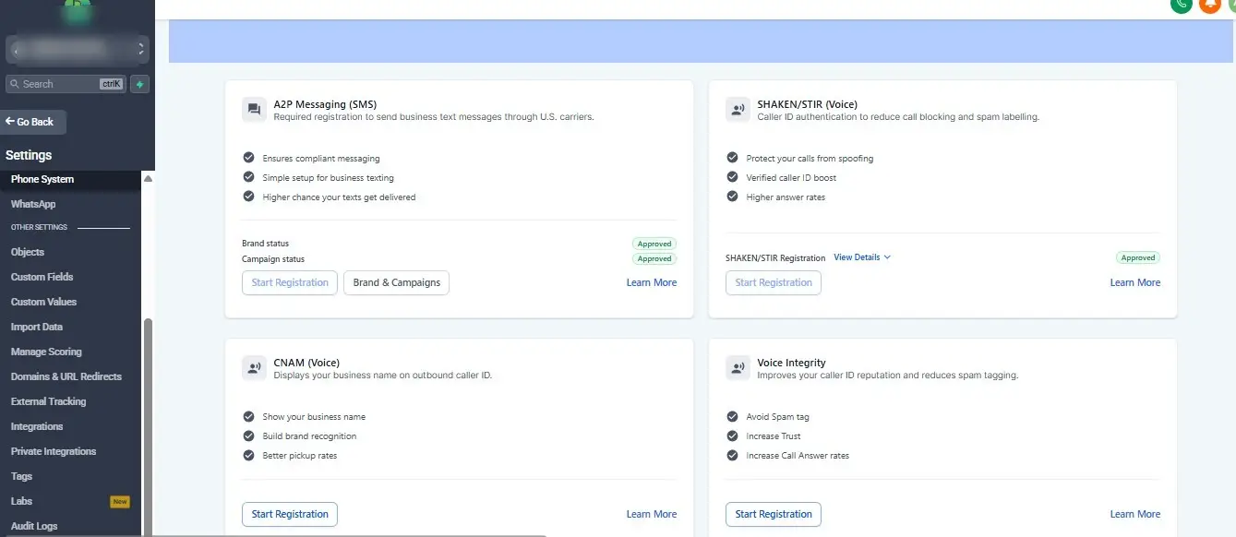1236x537 pixels.
Task: Click the Settings heading in sidebar
Action: pyautogui.click(x=29, y=155)
